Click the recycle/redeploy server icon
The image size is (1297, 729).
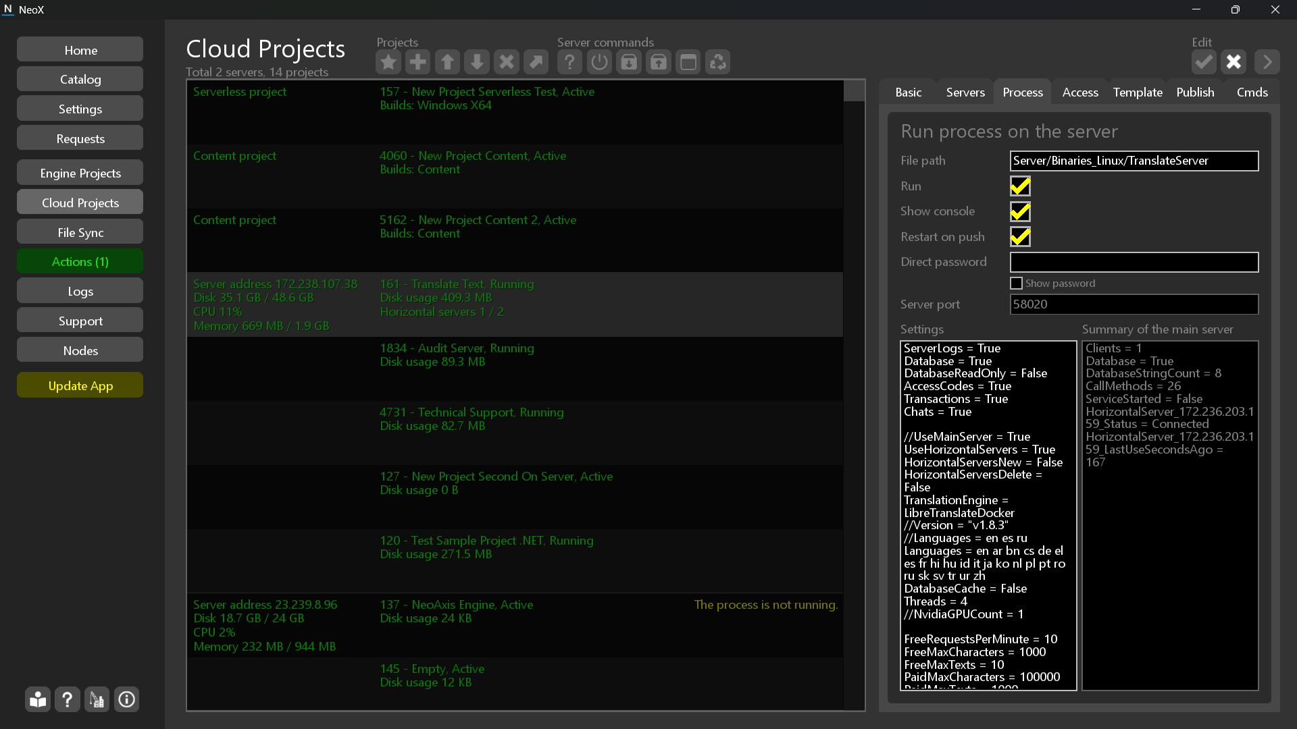pyautogui.click(x=718, y=61)
